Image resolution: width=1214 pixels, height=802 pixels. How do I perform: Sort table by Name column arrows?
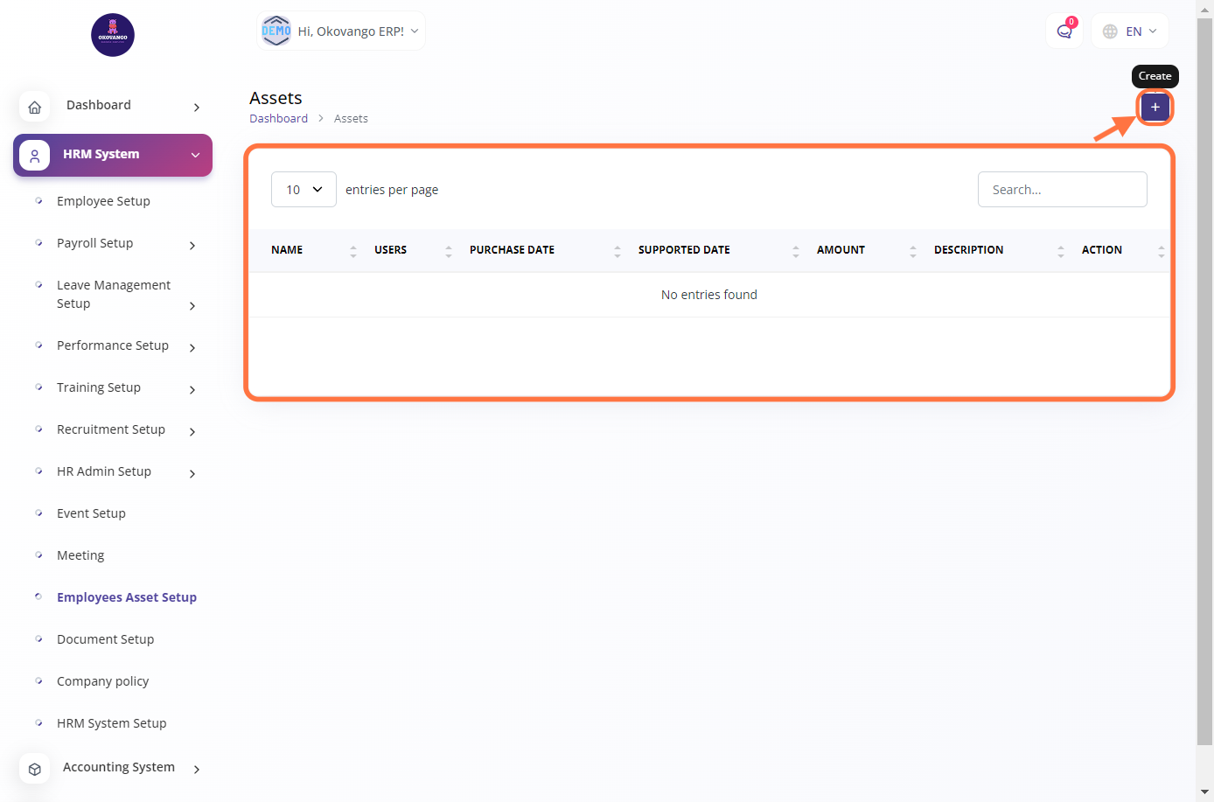(x=353, y=251)
